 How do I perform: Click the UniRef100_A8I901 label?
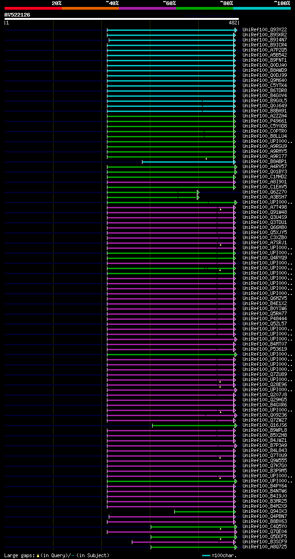[x=265, y=182]
